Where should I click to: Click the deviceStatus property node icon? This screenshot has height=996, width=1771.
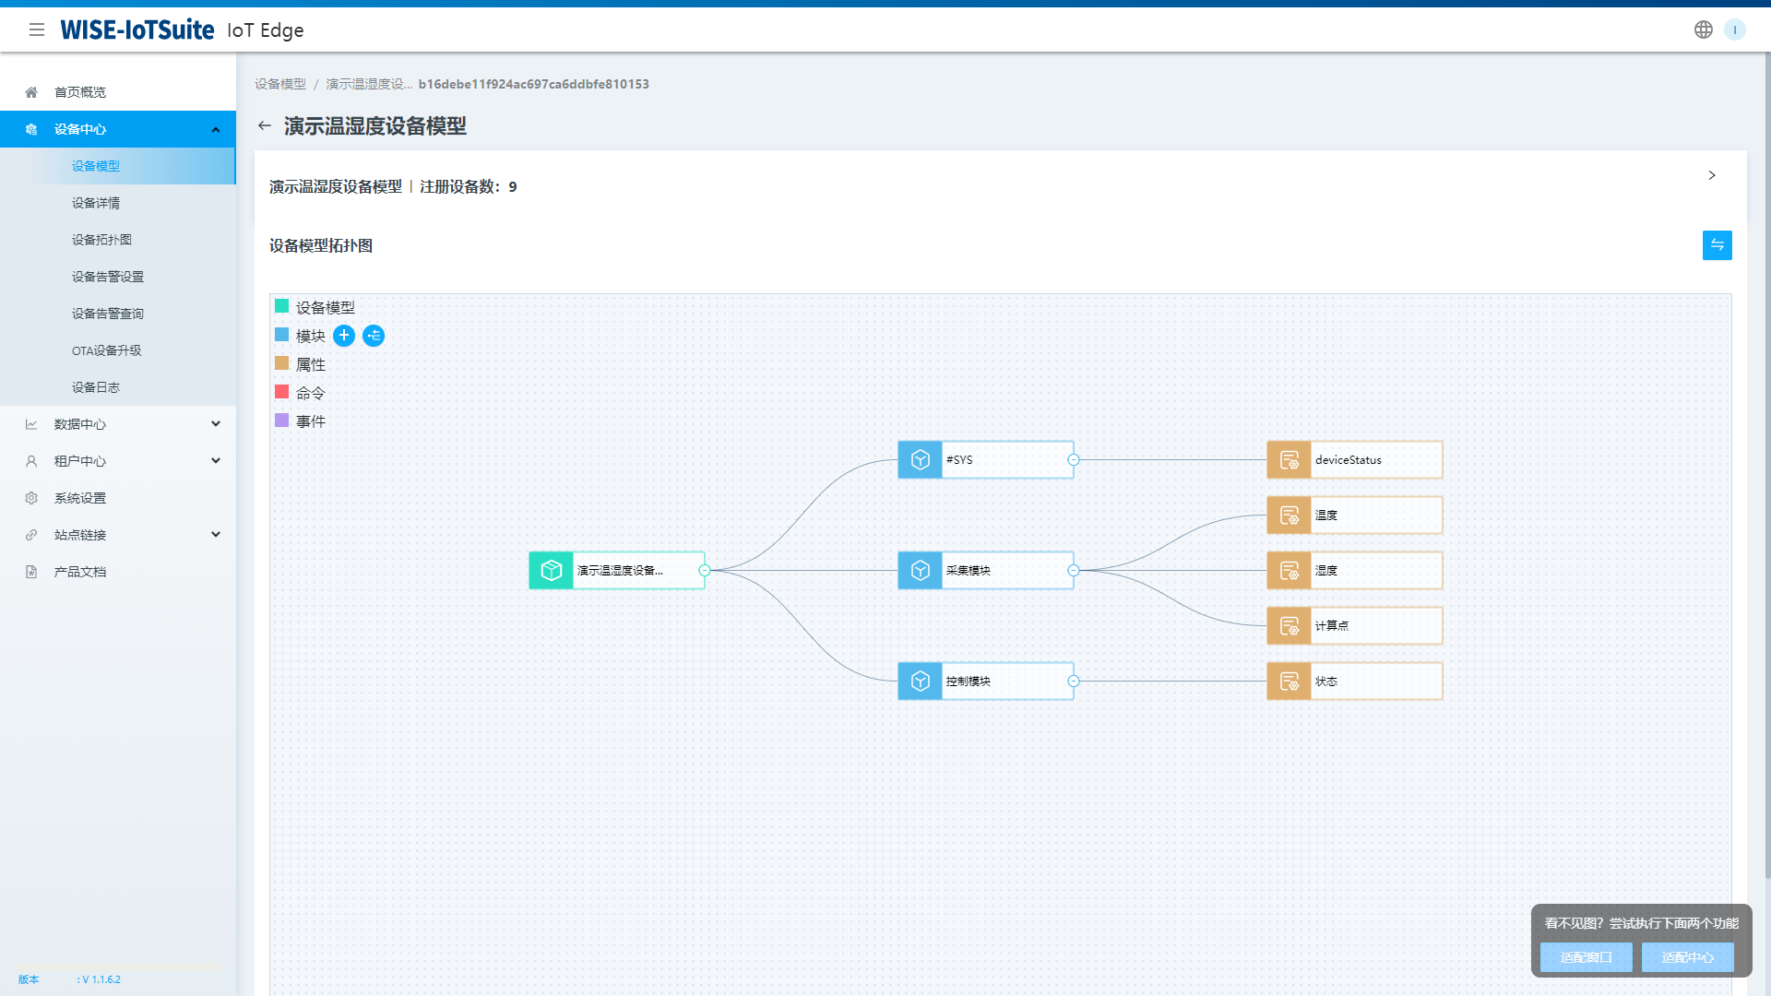coord(1289,459)
